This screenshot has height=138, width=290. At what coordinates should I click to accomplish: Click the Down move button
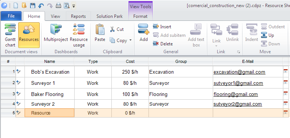270,44
